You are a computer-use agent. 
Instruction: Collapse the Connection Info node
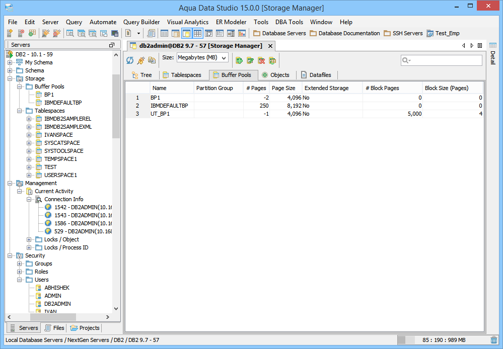click(x=29, y=199)
